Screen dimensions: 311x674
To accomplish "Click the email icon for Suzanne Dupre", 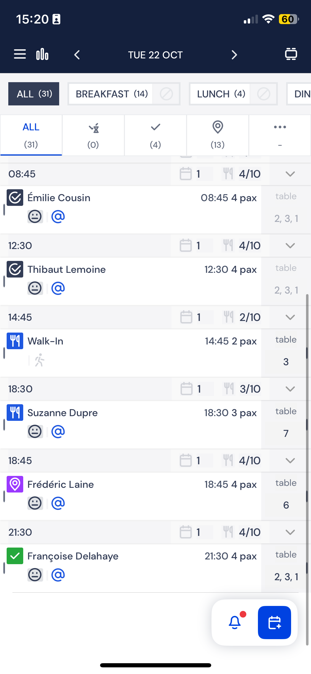I will (x=58, y=431).
